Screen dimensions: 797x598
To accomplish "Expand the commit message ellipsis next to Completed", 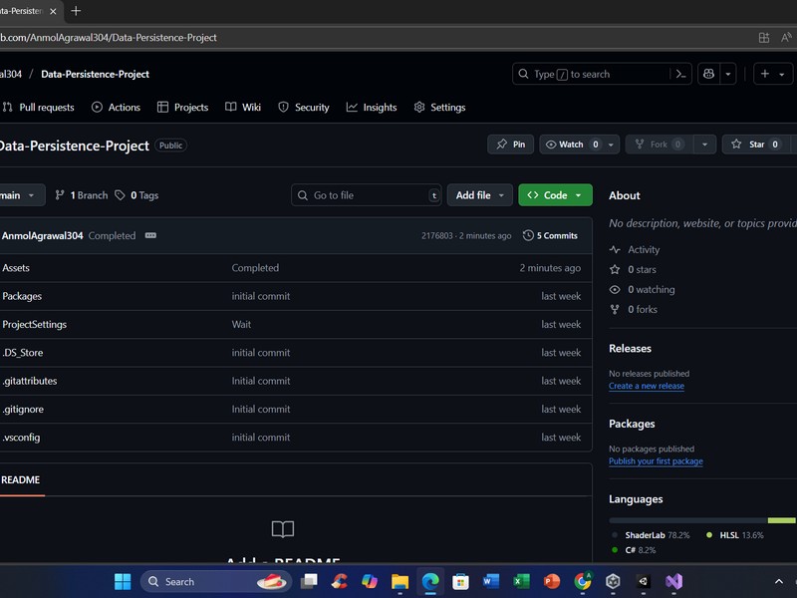I will tap(150, 235).
